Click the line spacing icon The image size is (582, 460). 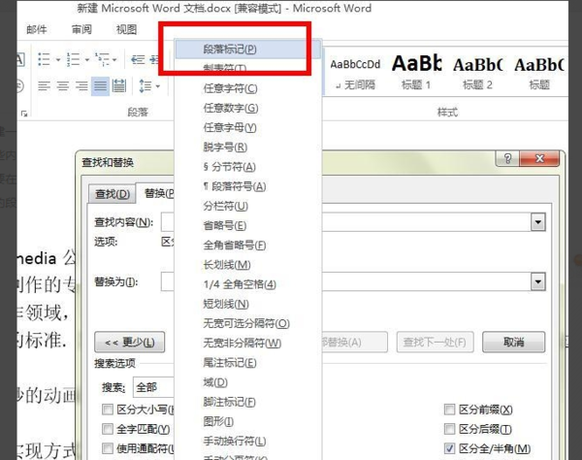pyautogui.click(x=145, y=86)
